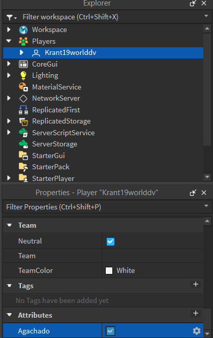
Task: Select the Krant19worlddv row
Action: [103, 53]
